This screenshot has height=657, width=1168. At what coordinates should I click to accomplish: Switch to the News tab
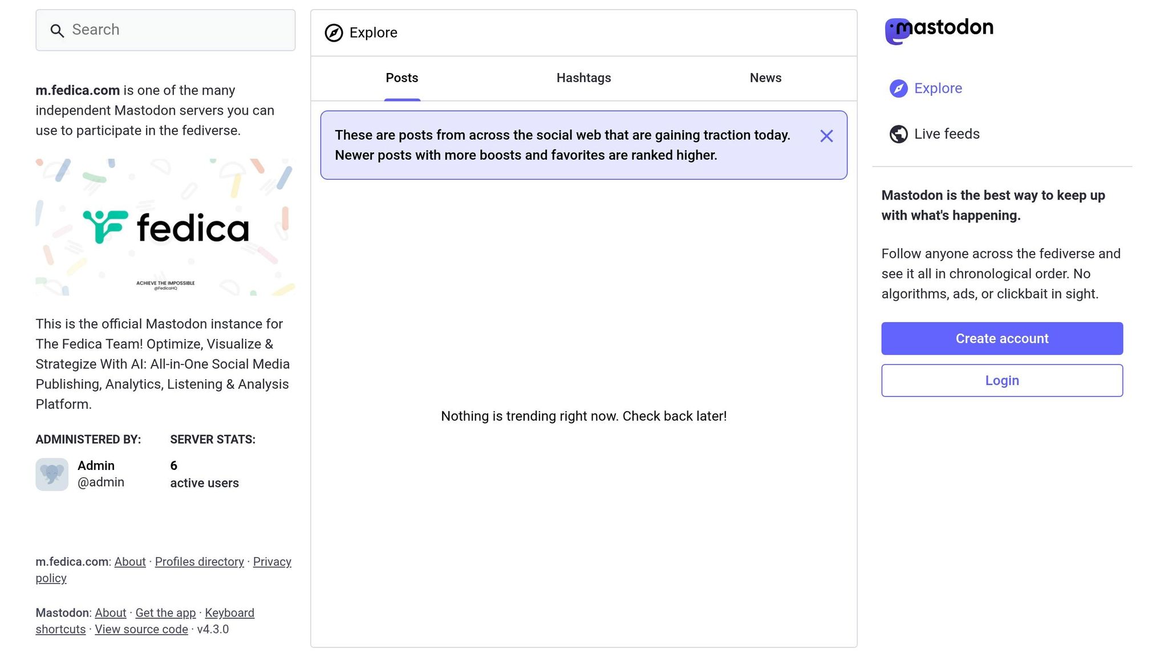[765, 78]
